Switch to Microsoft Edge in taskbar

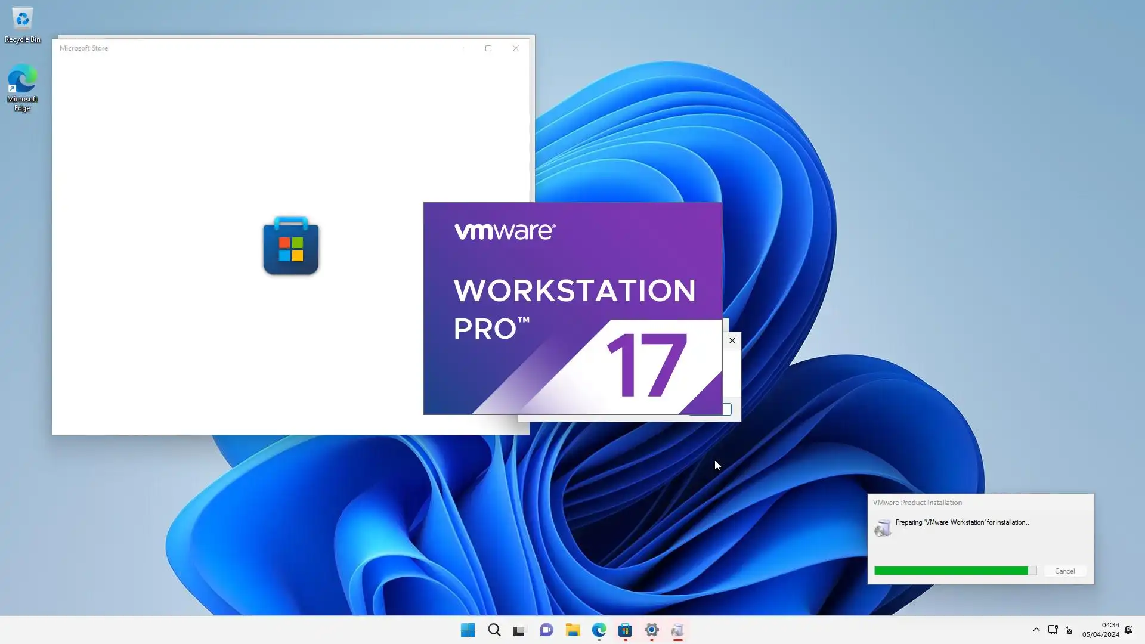(599, 630)
